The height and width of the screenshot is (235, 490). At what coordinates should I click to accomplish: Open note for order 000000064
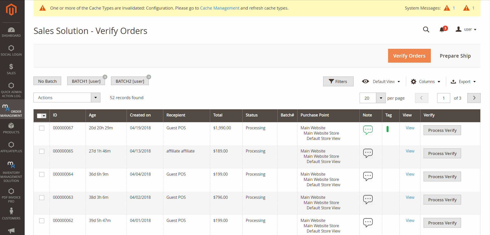pyautogui.click(x=368, y=176)
